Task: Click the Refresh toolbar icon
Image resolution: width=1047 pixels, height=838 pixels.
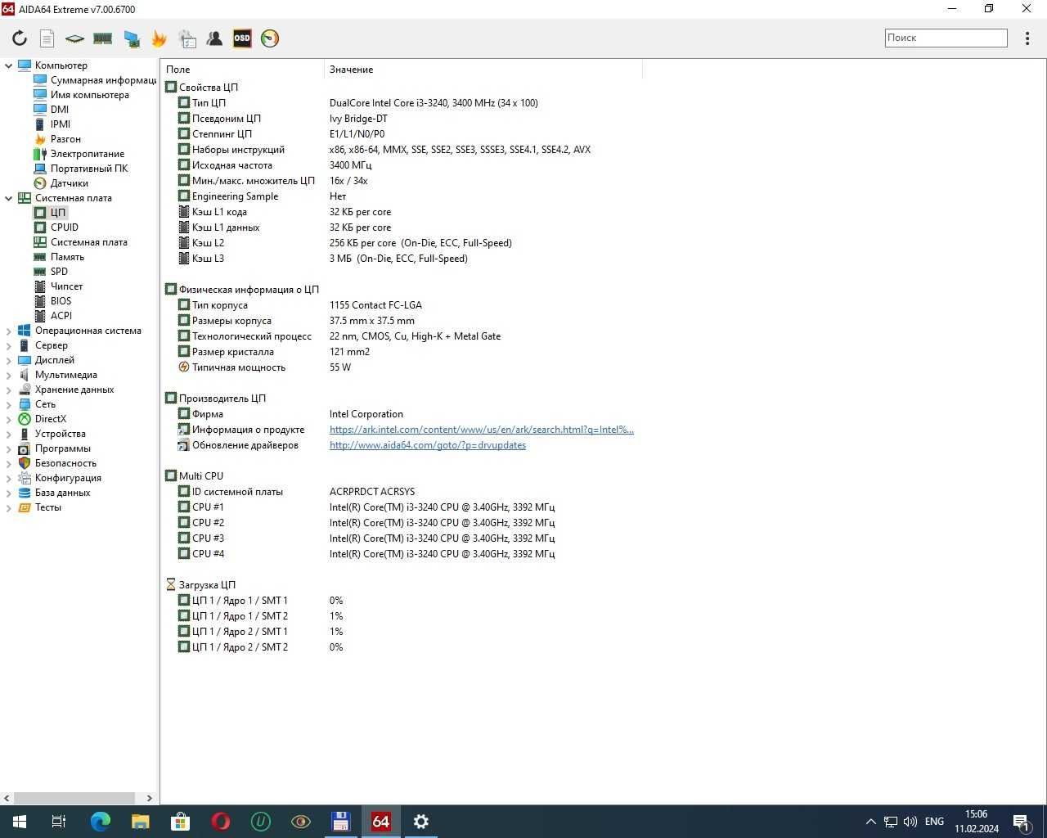Action: (x=20, y=38)
